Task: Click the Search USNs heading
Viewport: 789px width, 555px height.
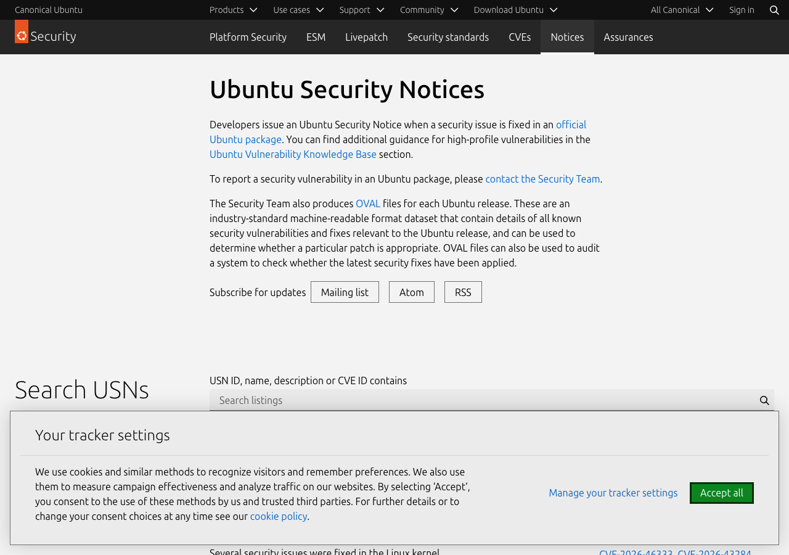Action: (x=82, y=390)
